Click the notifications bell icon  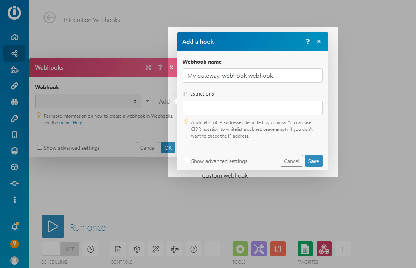point(14,227)
